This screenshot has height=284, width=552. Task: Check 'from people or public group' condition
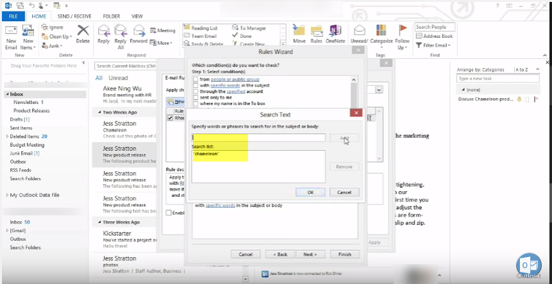[x=196, y=79]
